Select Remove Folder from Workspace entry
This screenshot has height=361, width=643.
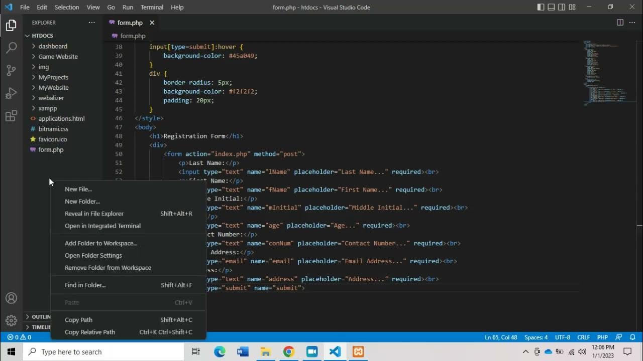(128, 267)
